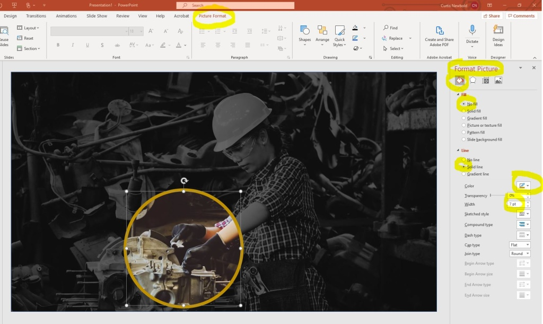Open Design Ideas in the Designer group
Viewport: 543px width, 324px height.
point(498,37)
